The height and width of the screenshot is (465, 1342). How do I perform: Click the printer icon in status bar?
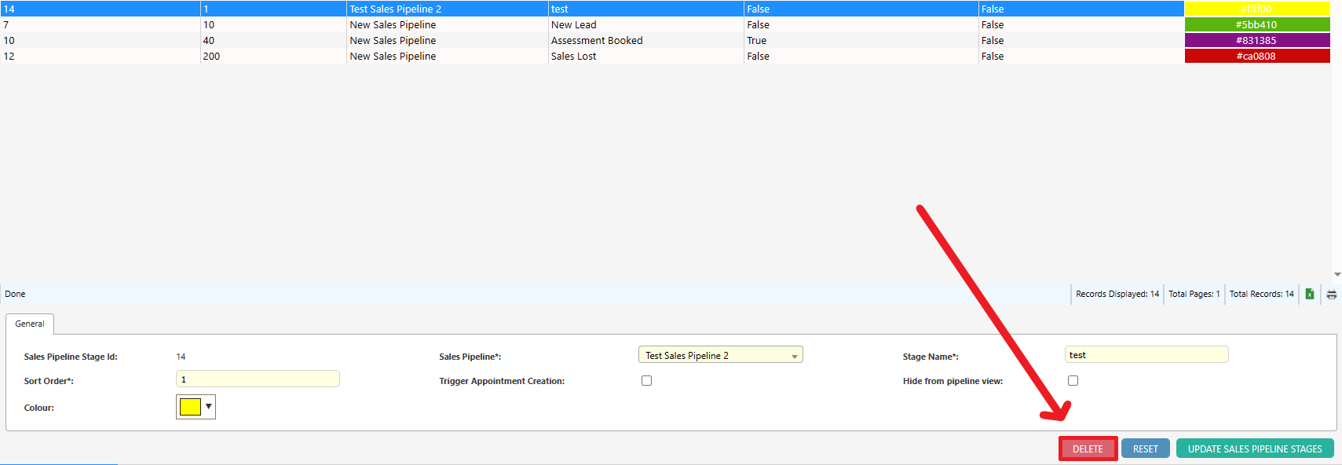pyautogui.click(x=1331, y=295)
